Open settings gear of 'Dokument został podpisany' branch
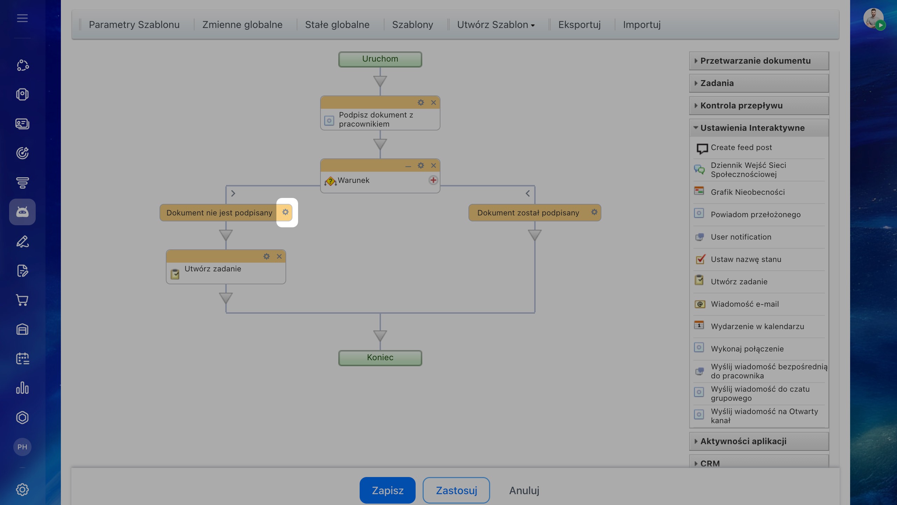Image resolution: width=897 pixels, height=505 pixels. point(594,212)
